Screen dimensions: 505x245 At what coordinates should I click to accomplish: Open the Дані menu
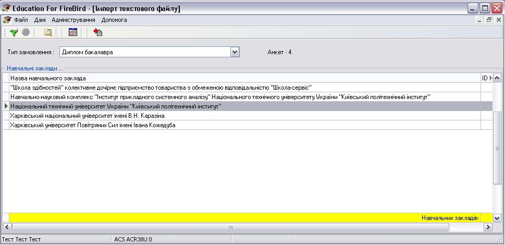coord(40,20)
